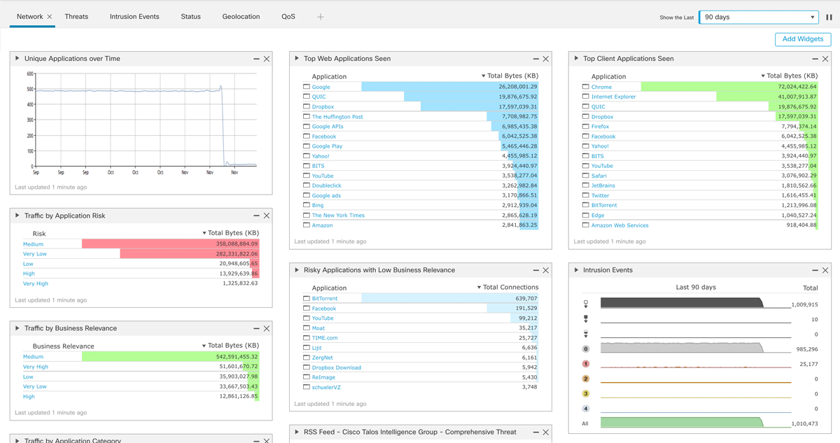Click the impact level 4 icon
Screen dimensions: 840x443
(586, 409)
